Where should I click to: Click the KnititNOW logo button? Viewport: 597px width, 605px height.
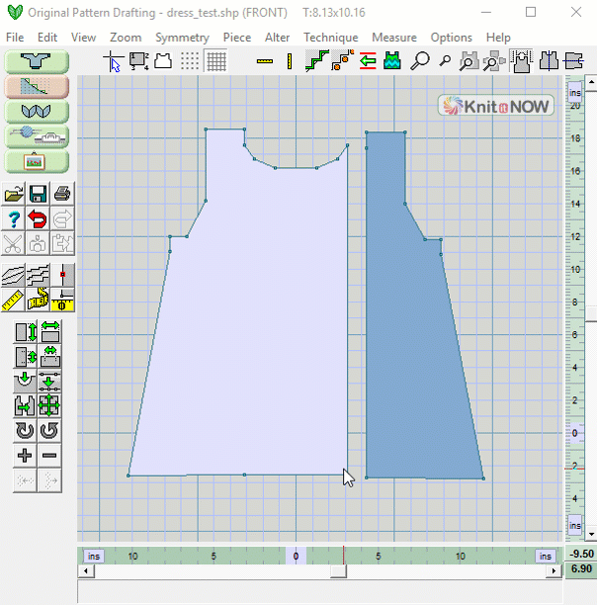pos(495,106)
